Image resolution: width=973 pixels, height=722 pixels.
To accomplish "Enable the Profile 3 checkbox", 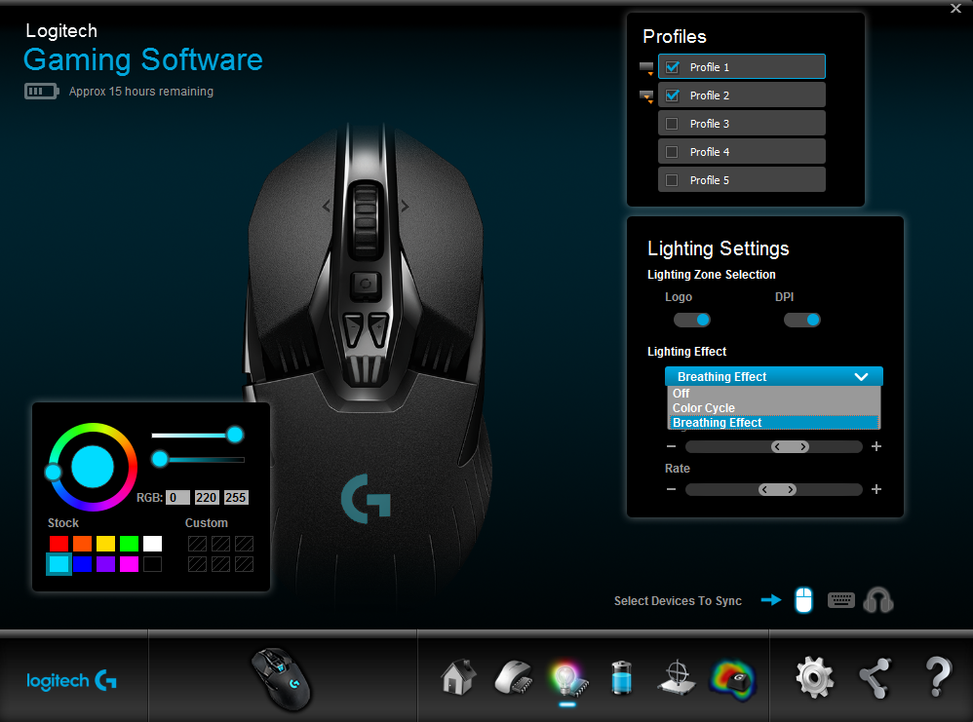I will [x=672, y=124].
